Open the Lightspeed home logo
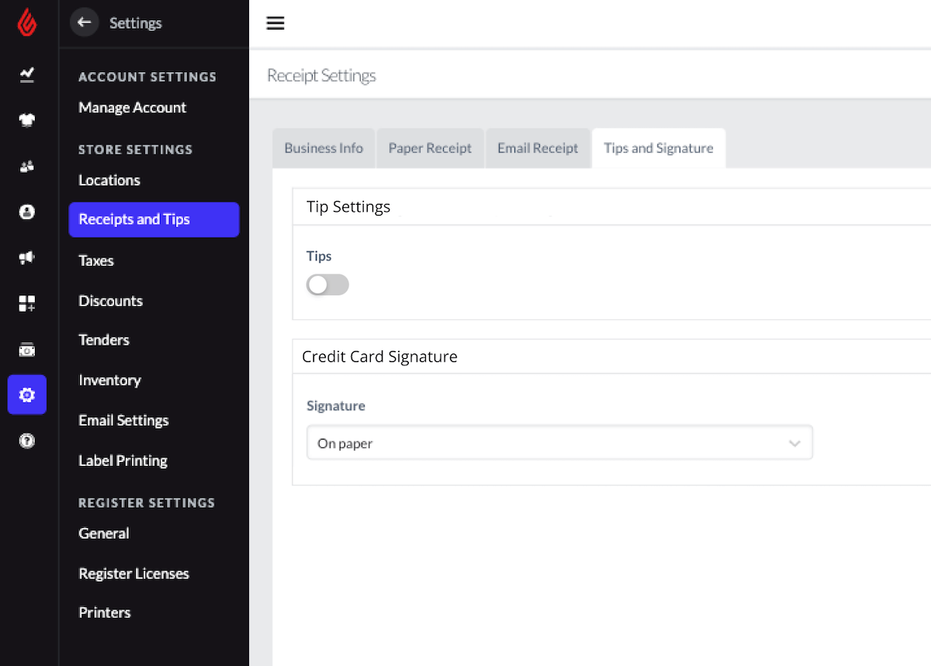Screen dimensions: 931x666 click(27, 22)
